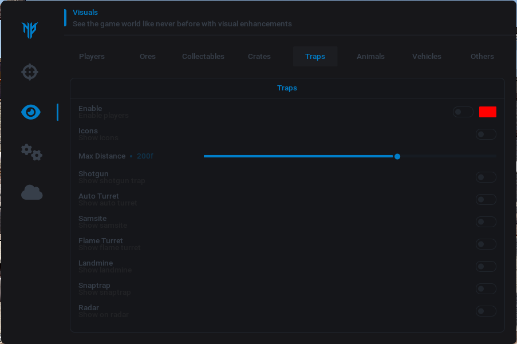The height and width of the screenshot is (344, 517).
Task: Select the eye Visuals sidebar icon
Action: coord(31,112)
